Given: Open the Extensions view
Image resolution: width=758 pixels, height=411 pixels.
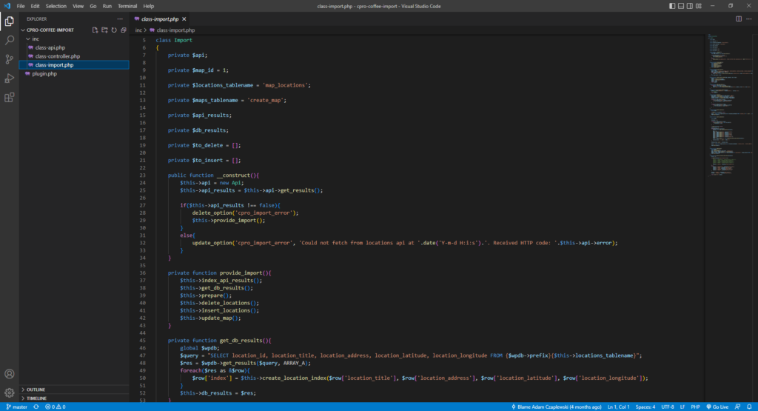Looking at the screenshot, I should coord(9,98).
